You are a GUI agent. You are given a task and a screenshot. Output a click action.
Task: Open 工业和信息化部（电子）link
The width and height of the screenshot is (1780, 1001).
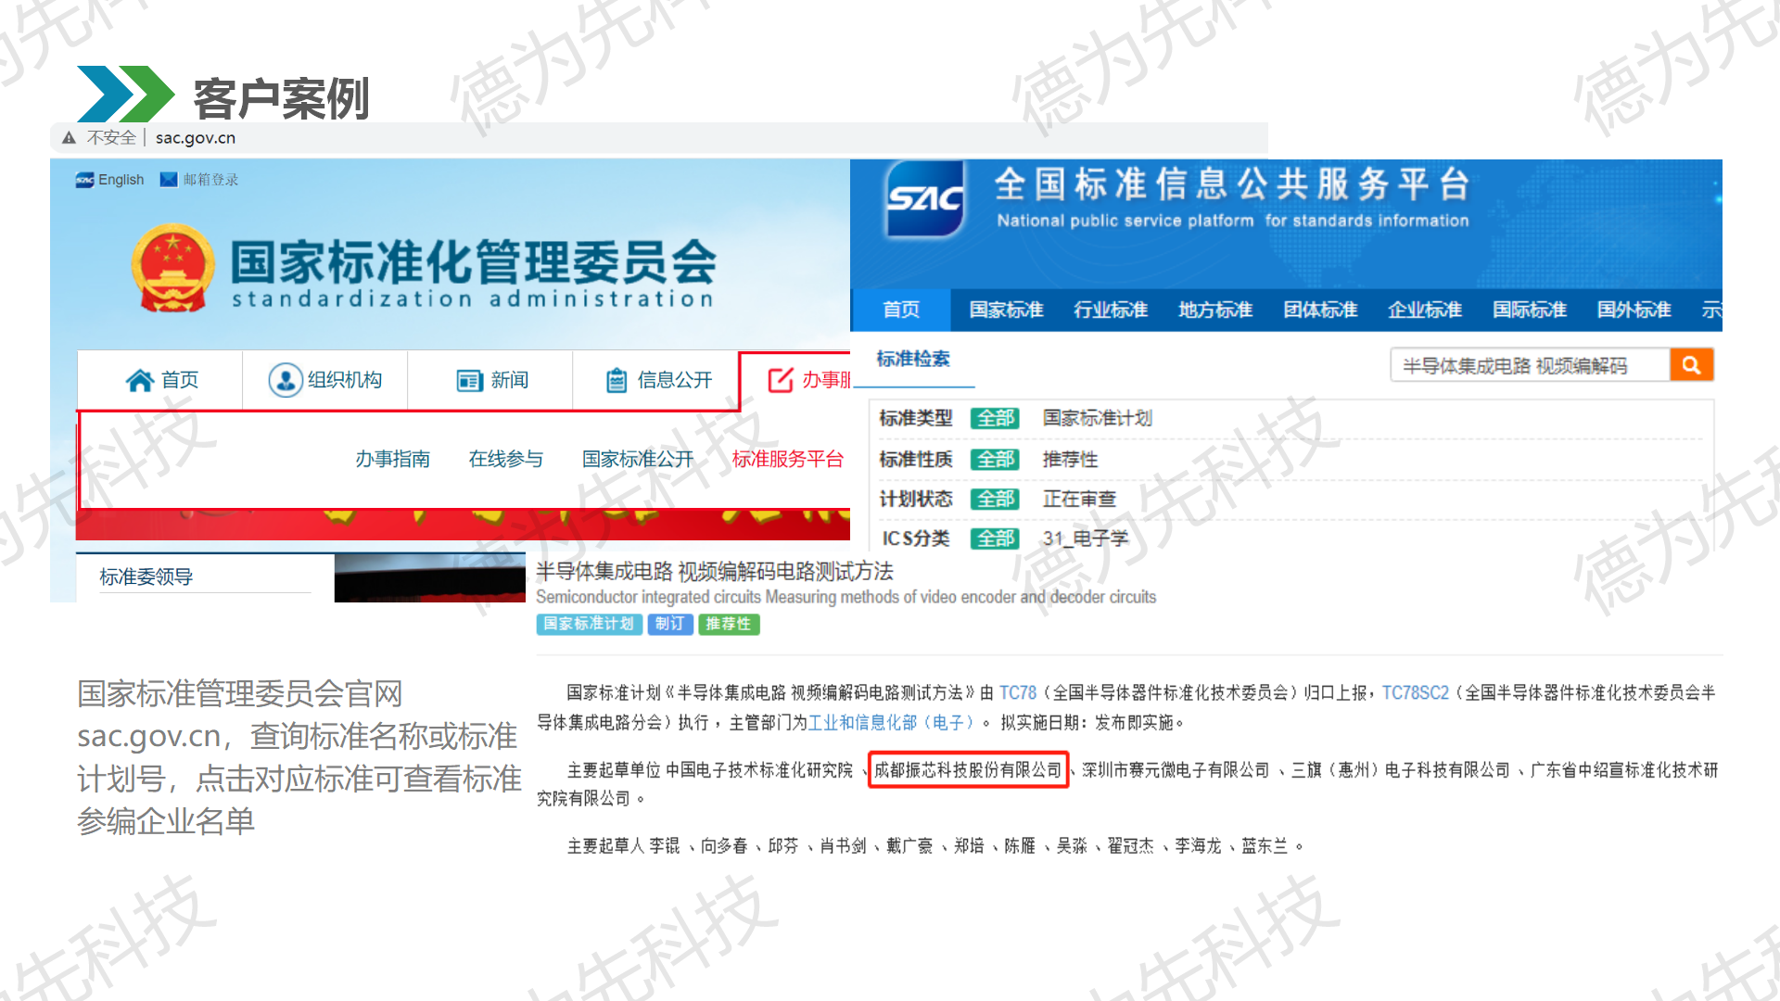(x=892, y=723)
